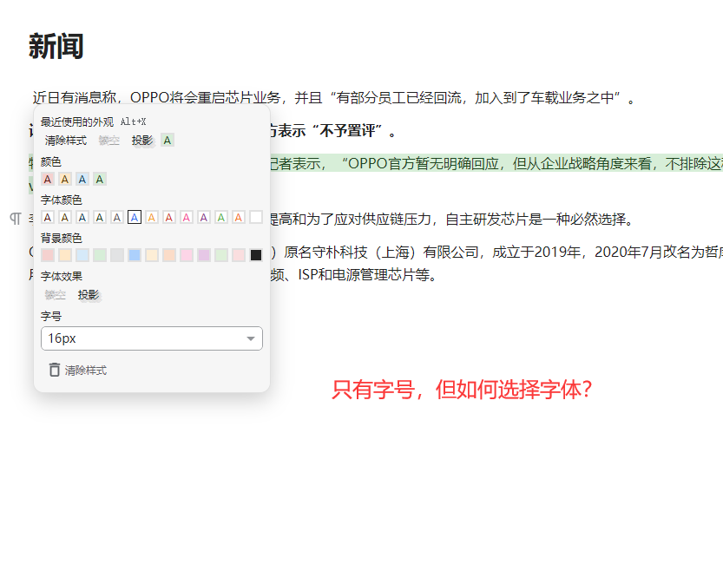Click the 新闻 heading

[x=56, y=46]
